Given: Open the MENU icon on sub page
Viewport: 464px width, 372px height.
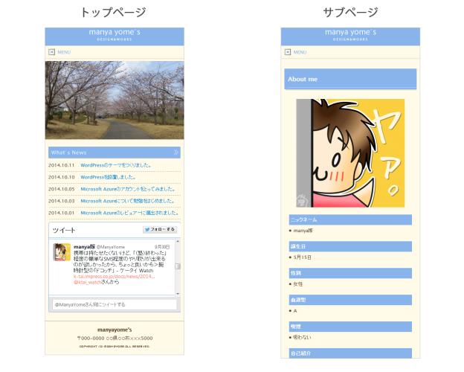Looking at the screenshot, I should pos(288,52).
